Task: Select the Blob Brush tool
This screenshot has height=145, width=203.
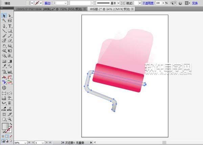Action: 4,41
